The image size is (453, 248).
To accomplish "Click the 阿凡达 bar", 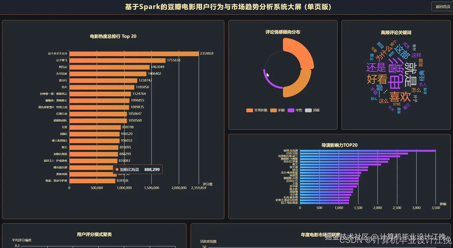I will (109, 67).
